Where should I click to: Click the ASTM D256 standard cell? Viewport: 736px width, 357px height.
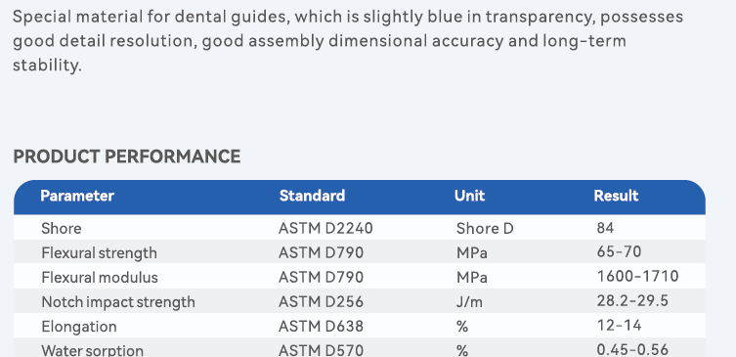click(x=321, y=301)
